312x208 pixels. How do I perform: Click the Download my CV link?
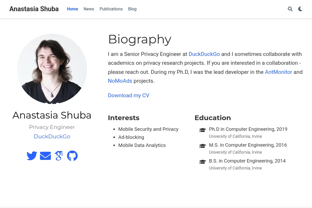(x=129, y=95)
